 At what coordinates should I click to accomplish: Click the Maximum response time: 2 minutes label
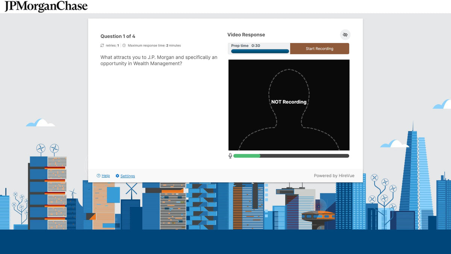coord(154,46)
